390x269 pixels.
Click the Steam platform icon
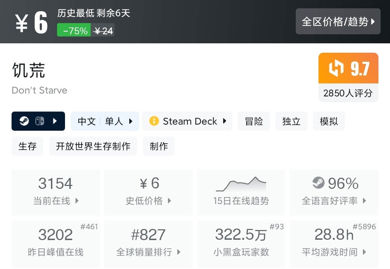[24, 121]
